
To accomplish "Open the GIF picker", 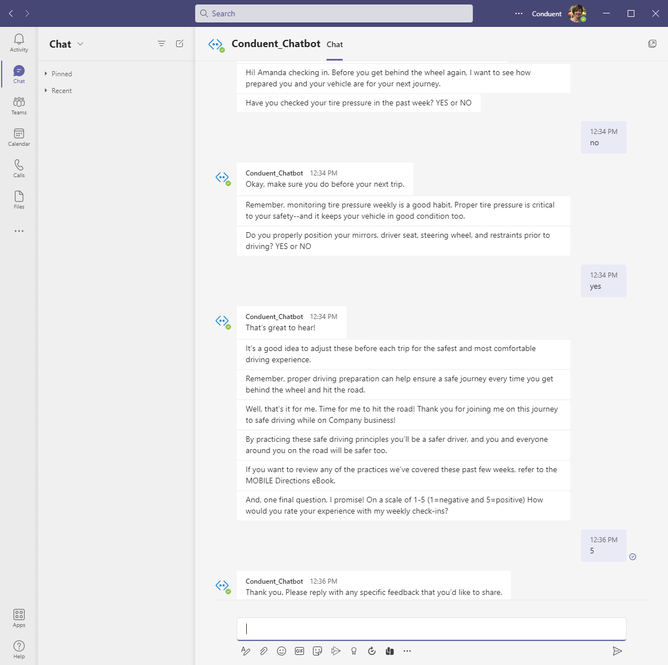I will coord(300,651).
